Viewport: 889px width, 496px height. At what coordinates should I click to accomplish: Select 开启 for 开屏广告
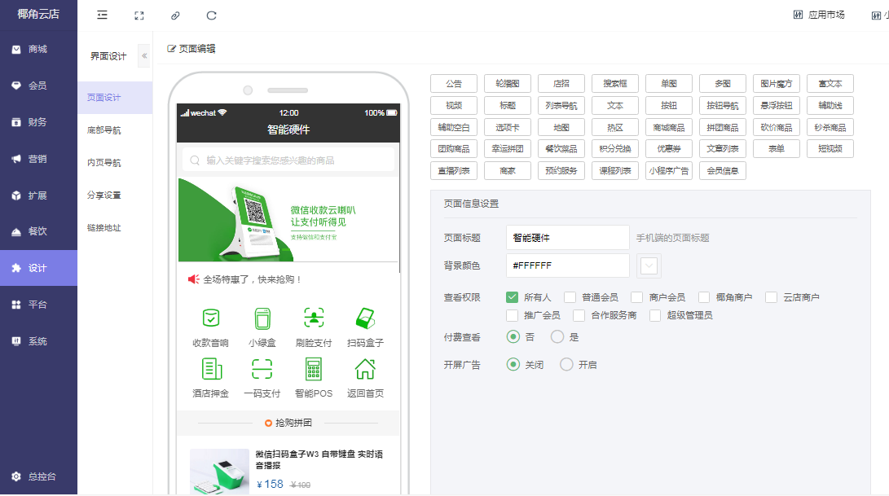566,365
